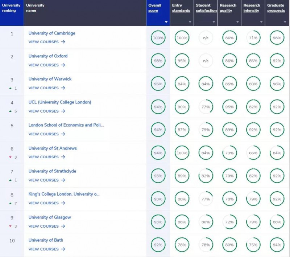Click Cambridge's 71% research intensity circle
Image resolution: width=290 pixels, height=257 pixels.
coord(253,38)
